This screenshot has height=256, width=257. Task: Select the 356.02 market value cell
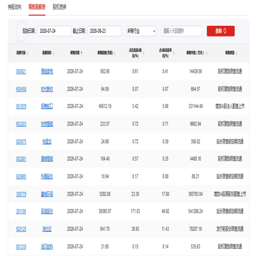pyautogui.click(x=196, y=142)
